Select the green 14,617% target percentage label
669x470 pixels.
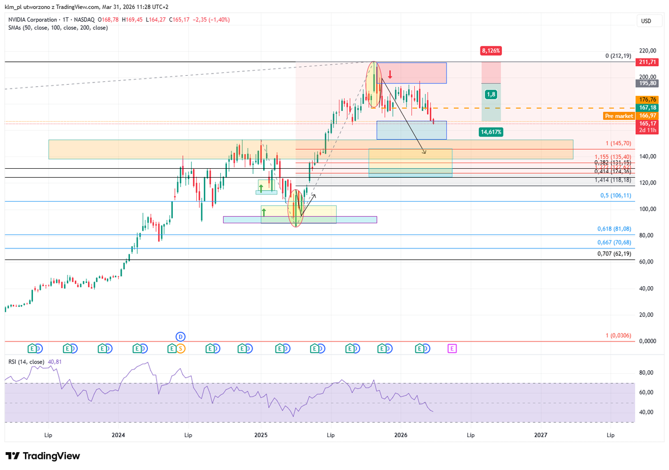click(491, 132)
